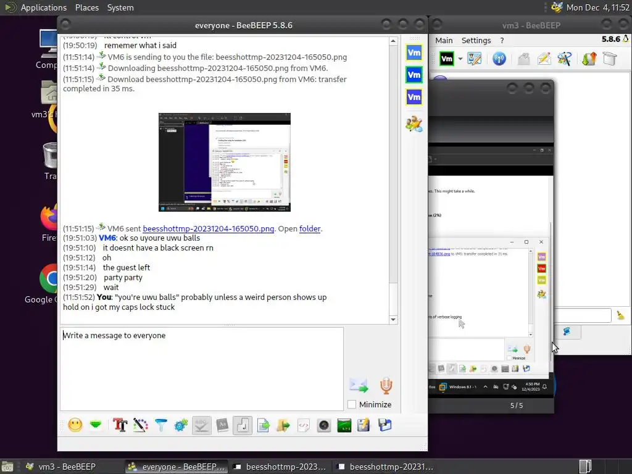Toggle word completion dictionary icon

222,425
